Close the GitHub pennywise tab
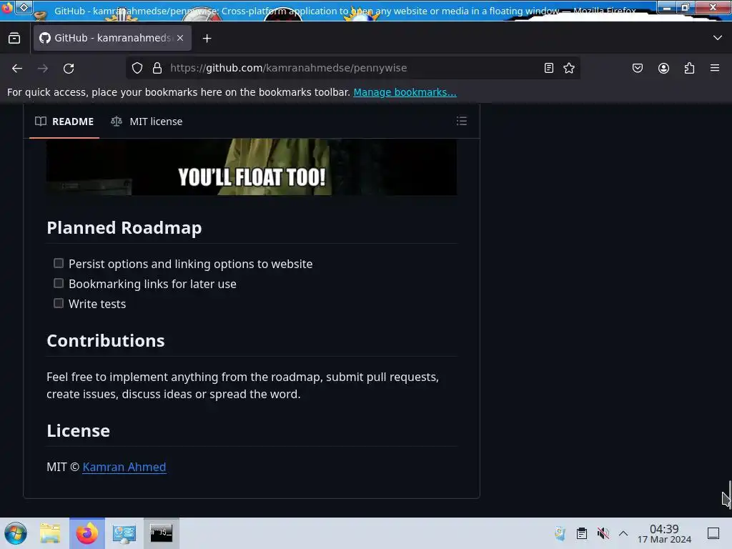 pos(180,39)
